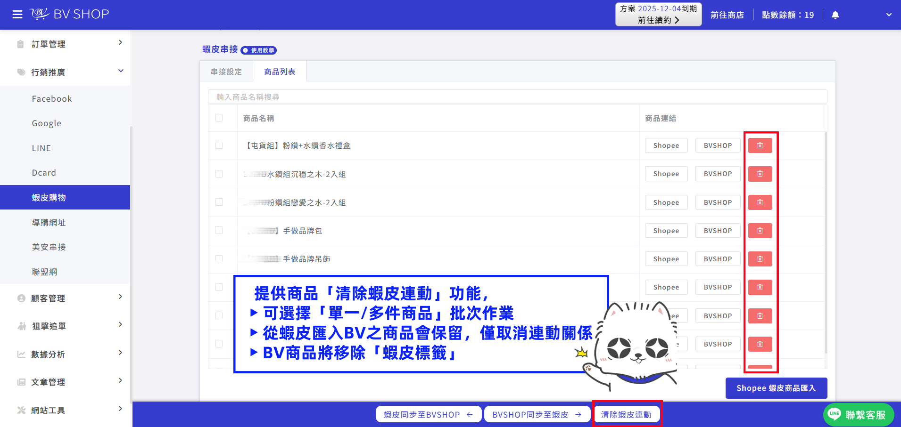Click trash icon for 手做品牌吊飾
Viewport: 901px width, 427px height.
click(x=760, y=259)
